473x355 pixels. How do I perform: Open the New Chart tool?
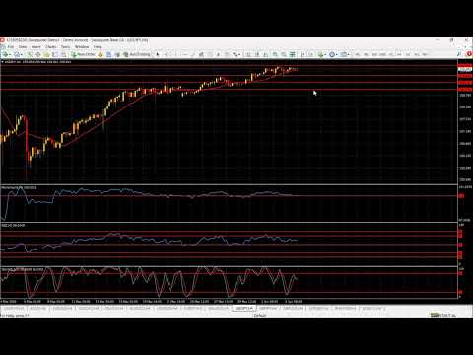(x=5, y=54)
